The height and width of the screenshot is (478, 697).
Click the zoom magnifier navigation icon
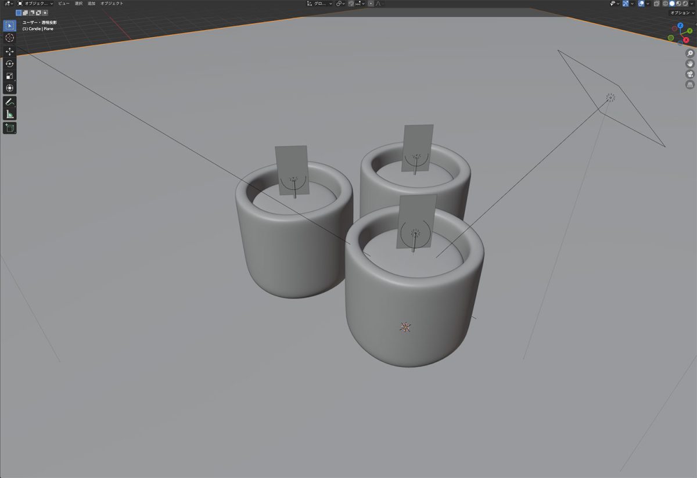690,53
